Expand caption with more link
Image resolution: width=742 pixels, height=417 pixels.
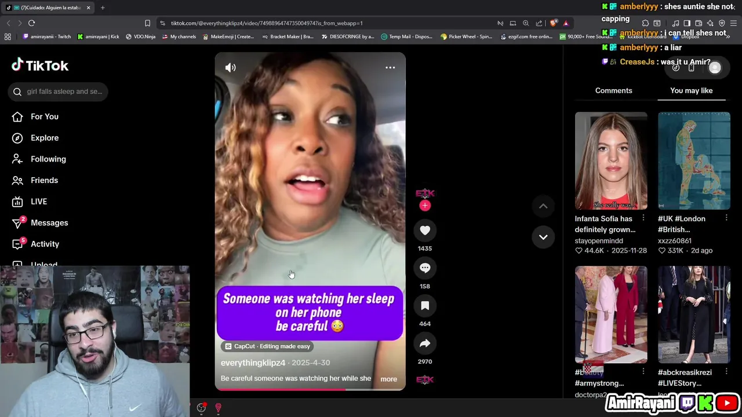pyautogui.click(x=388, y=379)
